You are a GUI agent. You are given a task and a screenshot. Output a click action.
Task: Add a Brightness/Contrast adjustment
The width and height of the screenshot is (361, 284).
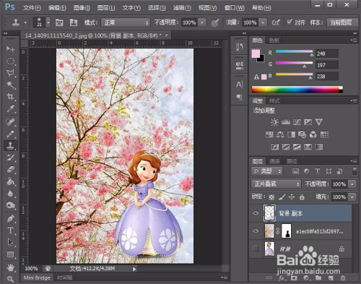pos(274,122)
